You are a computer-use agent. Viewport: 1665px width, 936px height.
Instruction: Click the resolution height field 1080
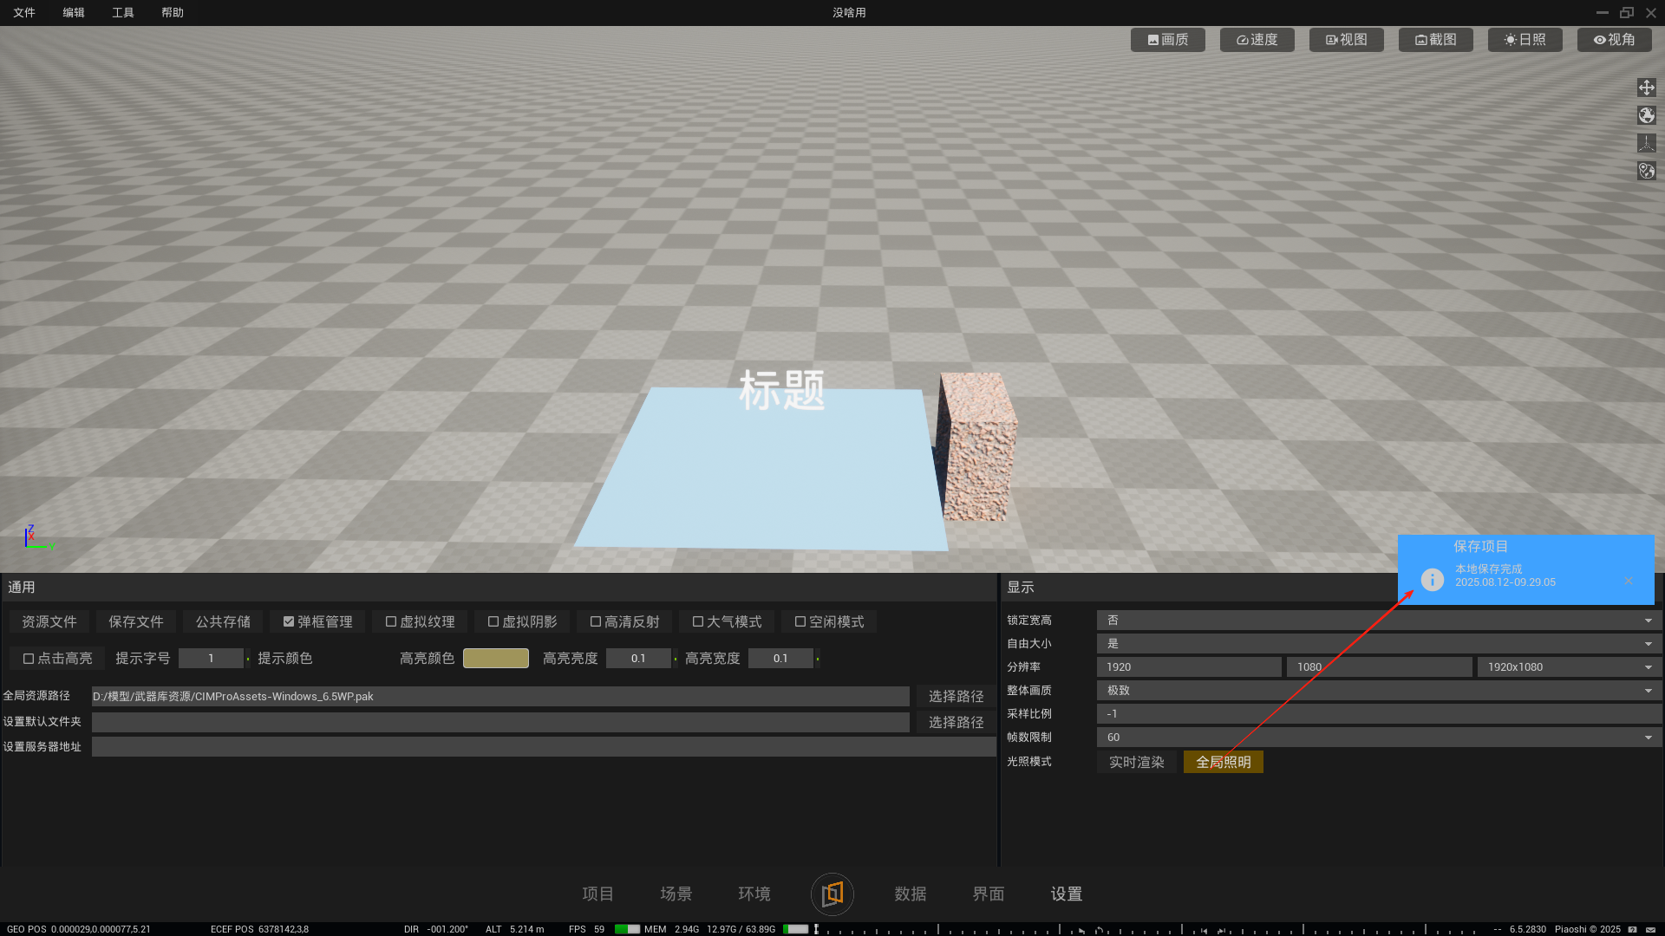1380,666
